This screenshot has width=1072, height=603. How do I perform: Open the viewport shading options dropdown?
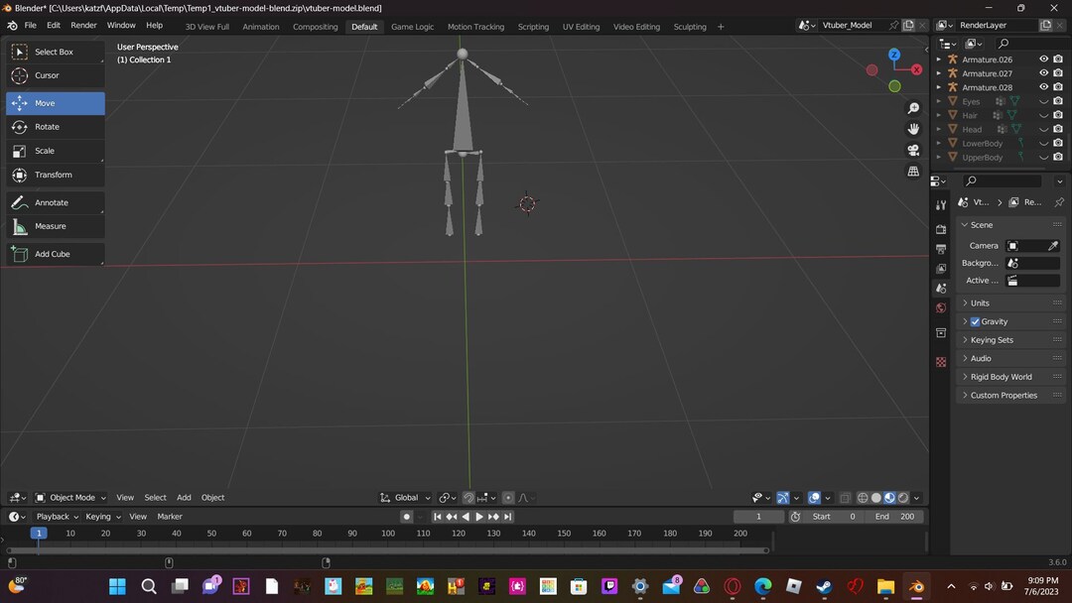(x=917, y=498)
